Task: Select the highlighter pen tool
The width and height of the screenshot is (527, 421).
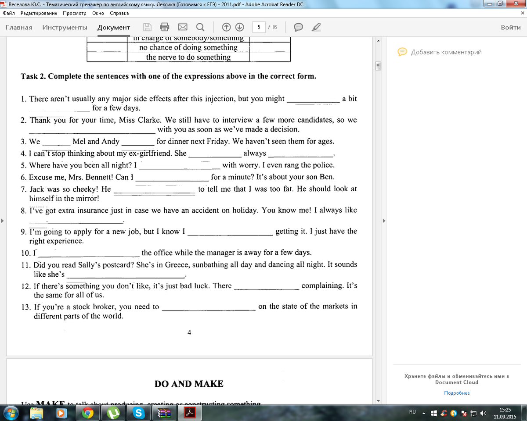Action: (x=315, y=27)
